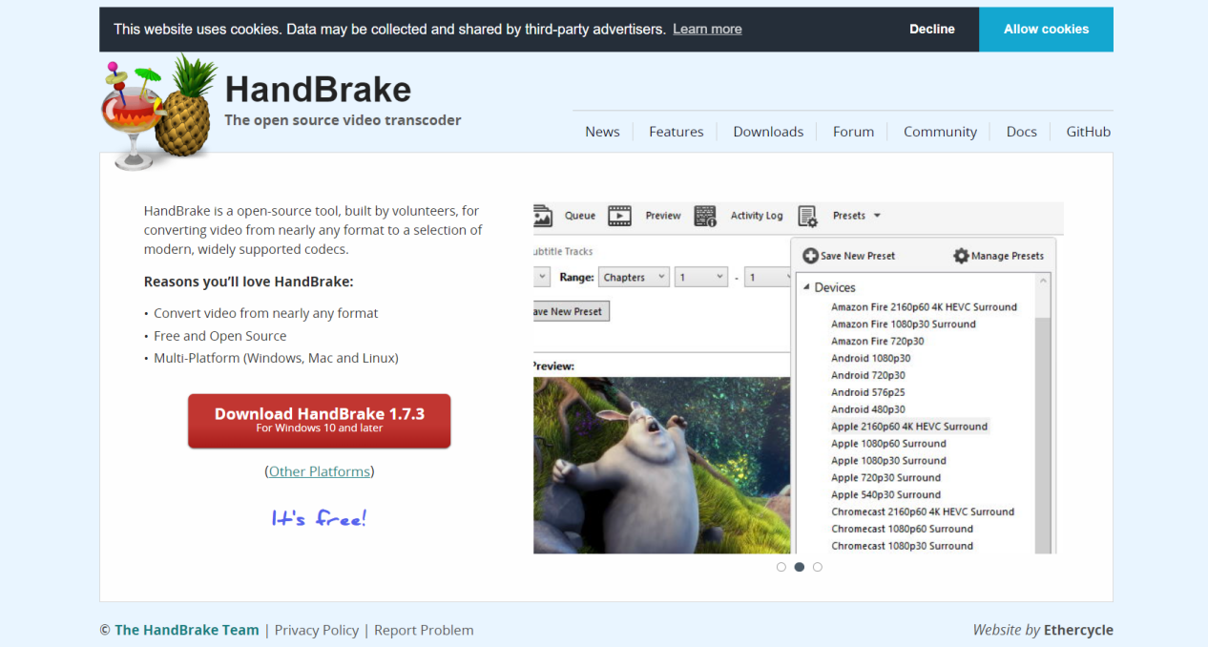
Task: Click the HandBrake title heading
Action: click(x=318, y=90)
